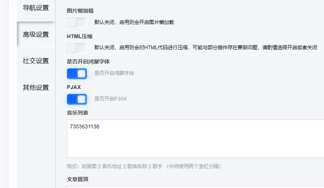Turn off the PJAX toggle switch
The image size is (324, 188).
77,99
